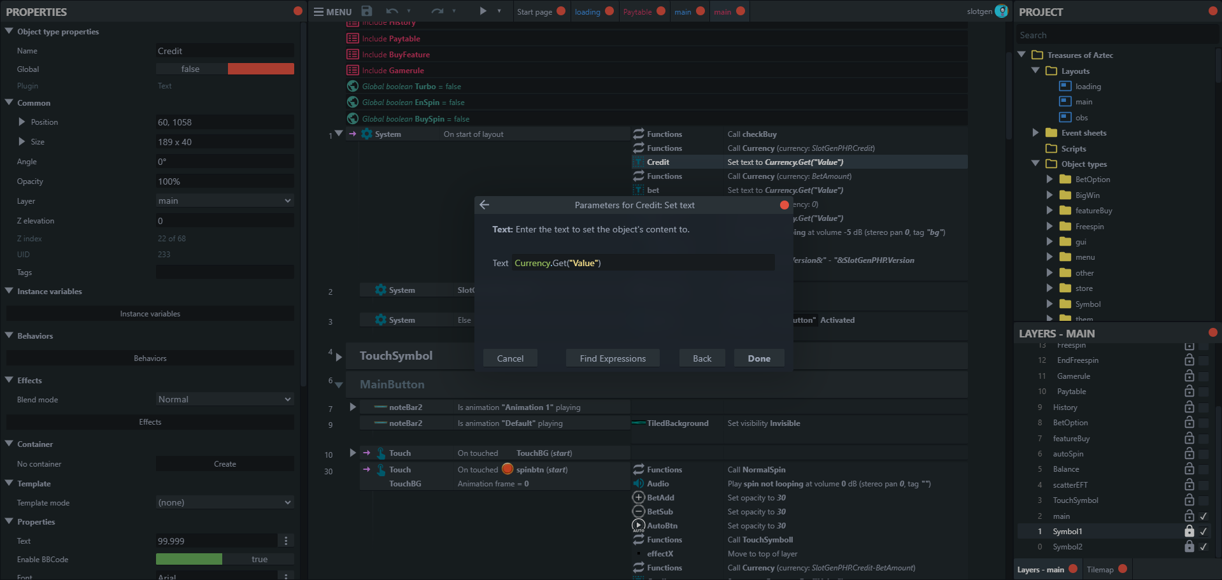Click the BetAdd plus icon action
The width and height of the screenshot is (1222, 580).
pyautogui.click(x=639, y=497)
